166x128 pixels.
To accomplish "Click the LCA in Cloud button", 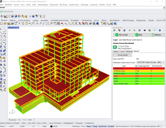I will 121,35.
